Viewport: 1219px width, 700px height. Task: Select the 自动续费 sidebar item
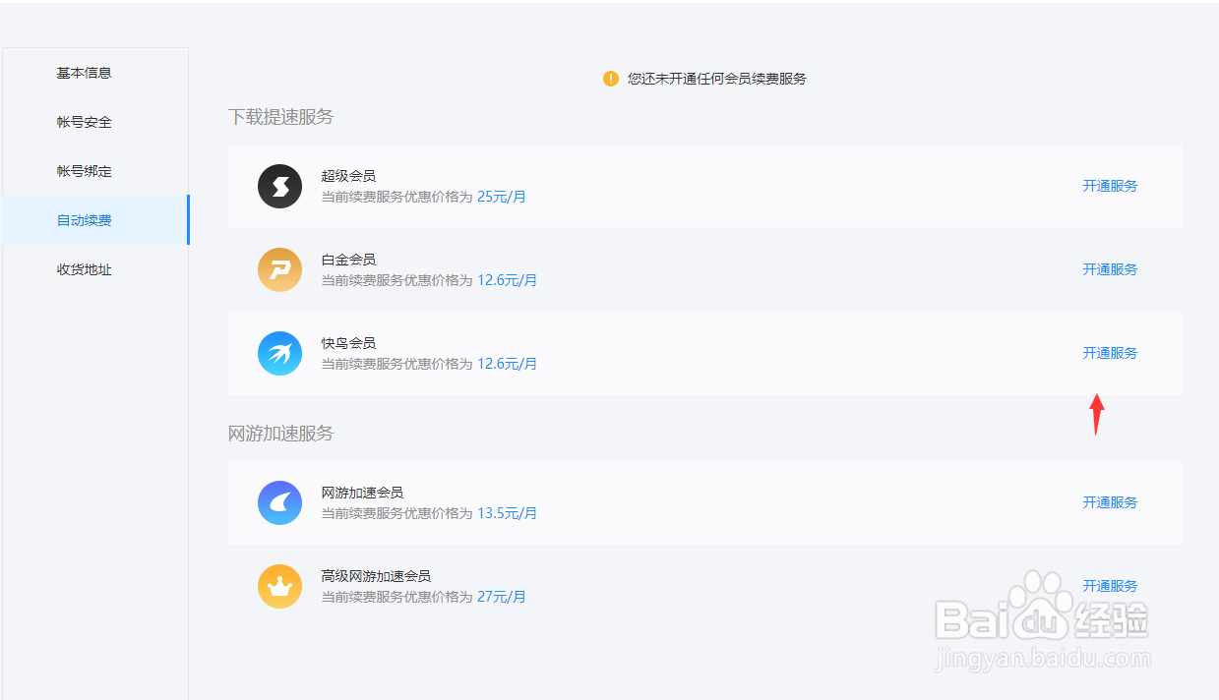94,220
